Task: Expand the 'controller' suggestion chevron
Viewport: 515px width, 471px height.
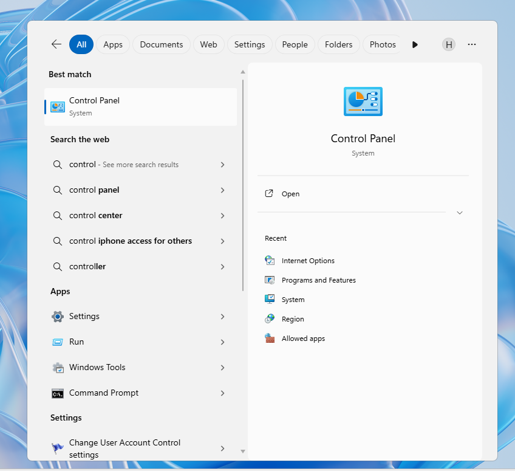Action: pyautogui.click(x=222, y=267)
